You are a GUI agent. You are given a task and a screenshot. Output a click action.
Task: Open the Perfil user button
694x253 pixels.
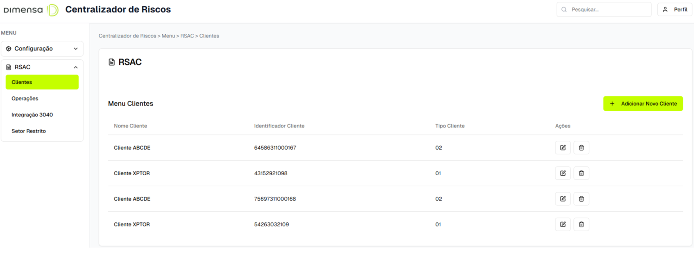[675, 10]
